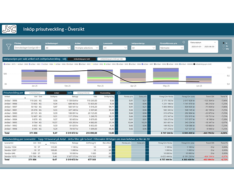The height and width of the screenshot is (192, 234).
Task: Open the Artikel dropdown with Multiple selections
Action: [x=87, y=48]
